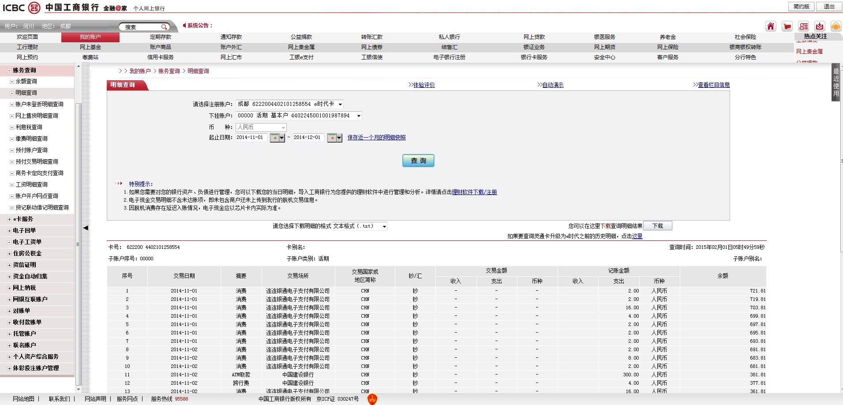
Task: Expand the e卡服务 tree section
Action: (x=9, y=219)
